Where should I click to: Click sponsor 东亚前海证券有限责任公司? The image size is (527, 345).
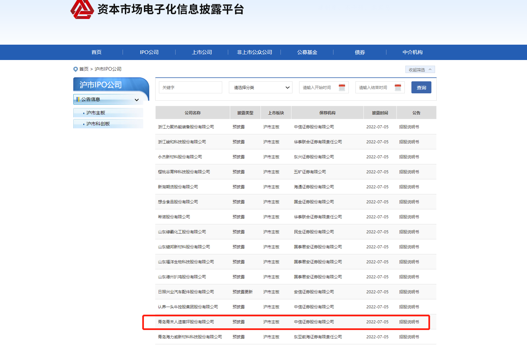coord(318,337)
